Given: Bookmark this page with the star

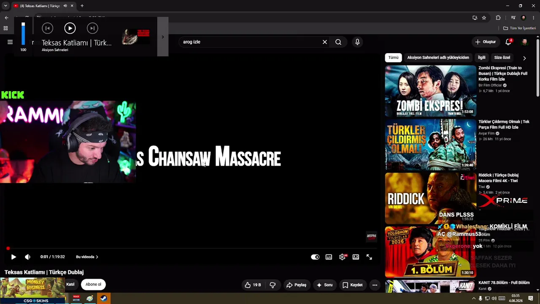Looking at the screenshot, I should (484, 18).
